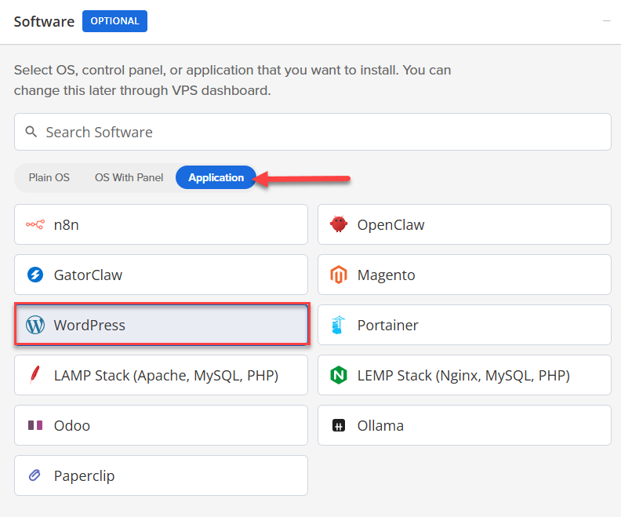Screen dimensions: 621x517
Task: Click the n8n workflow icon
Action: click(x=34, y=224)
